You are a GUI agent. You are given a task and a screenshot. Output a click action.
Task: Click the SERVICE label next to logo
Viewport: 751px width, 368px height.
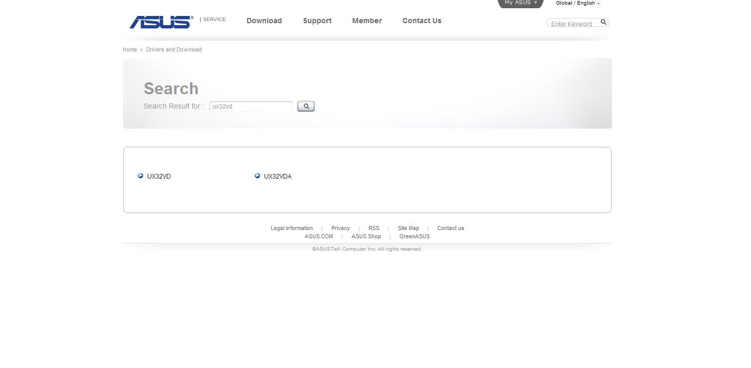tap(214, 20)
